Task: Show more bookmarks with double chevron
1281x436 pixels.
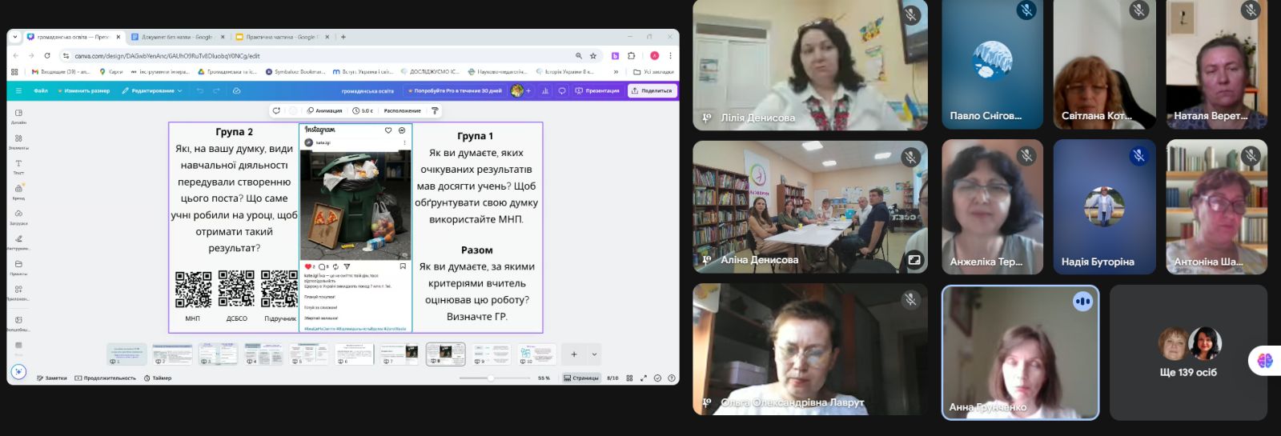Action: pyautogui.click(x=616, y=72)
